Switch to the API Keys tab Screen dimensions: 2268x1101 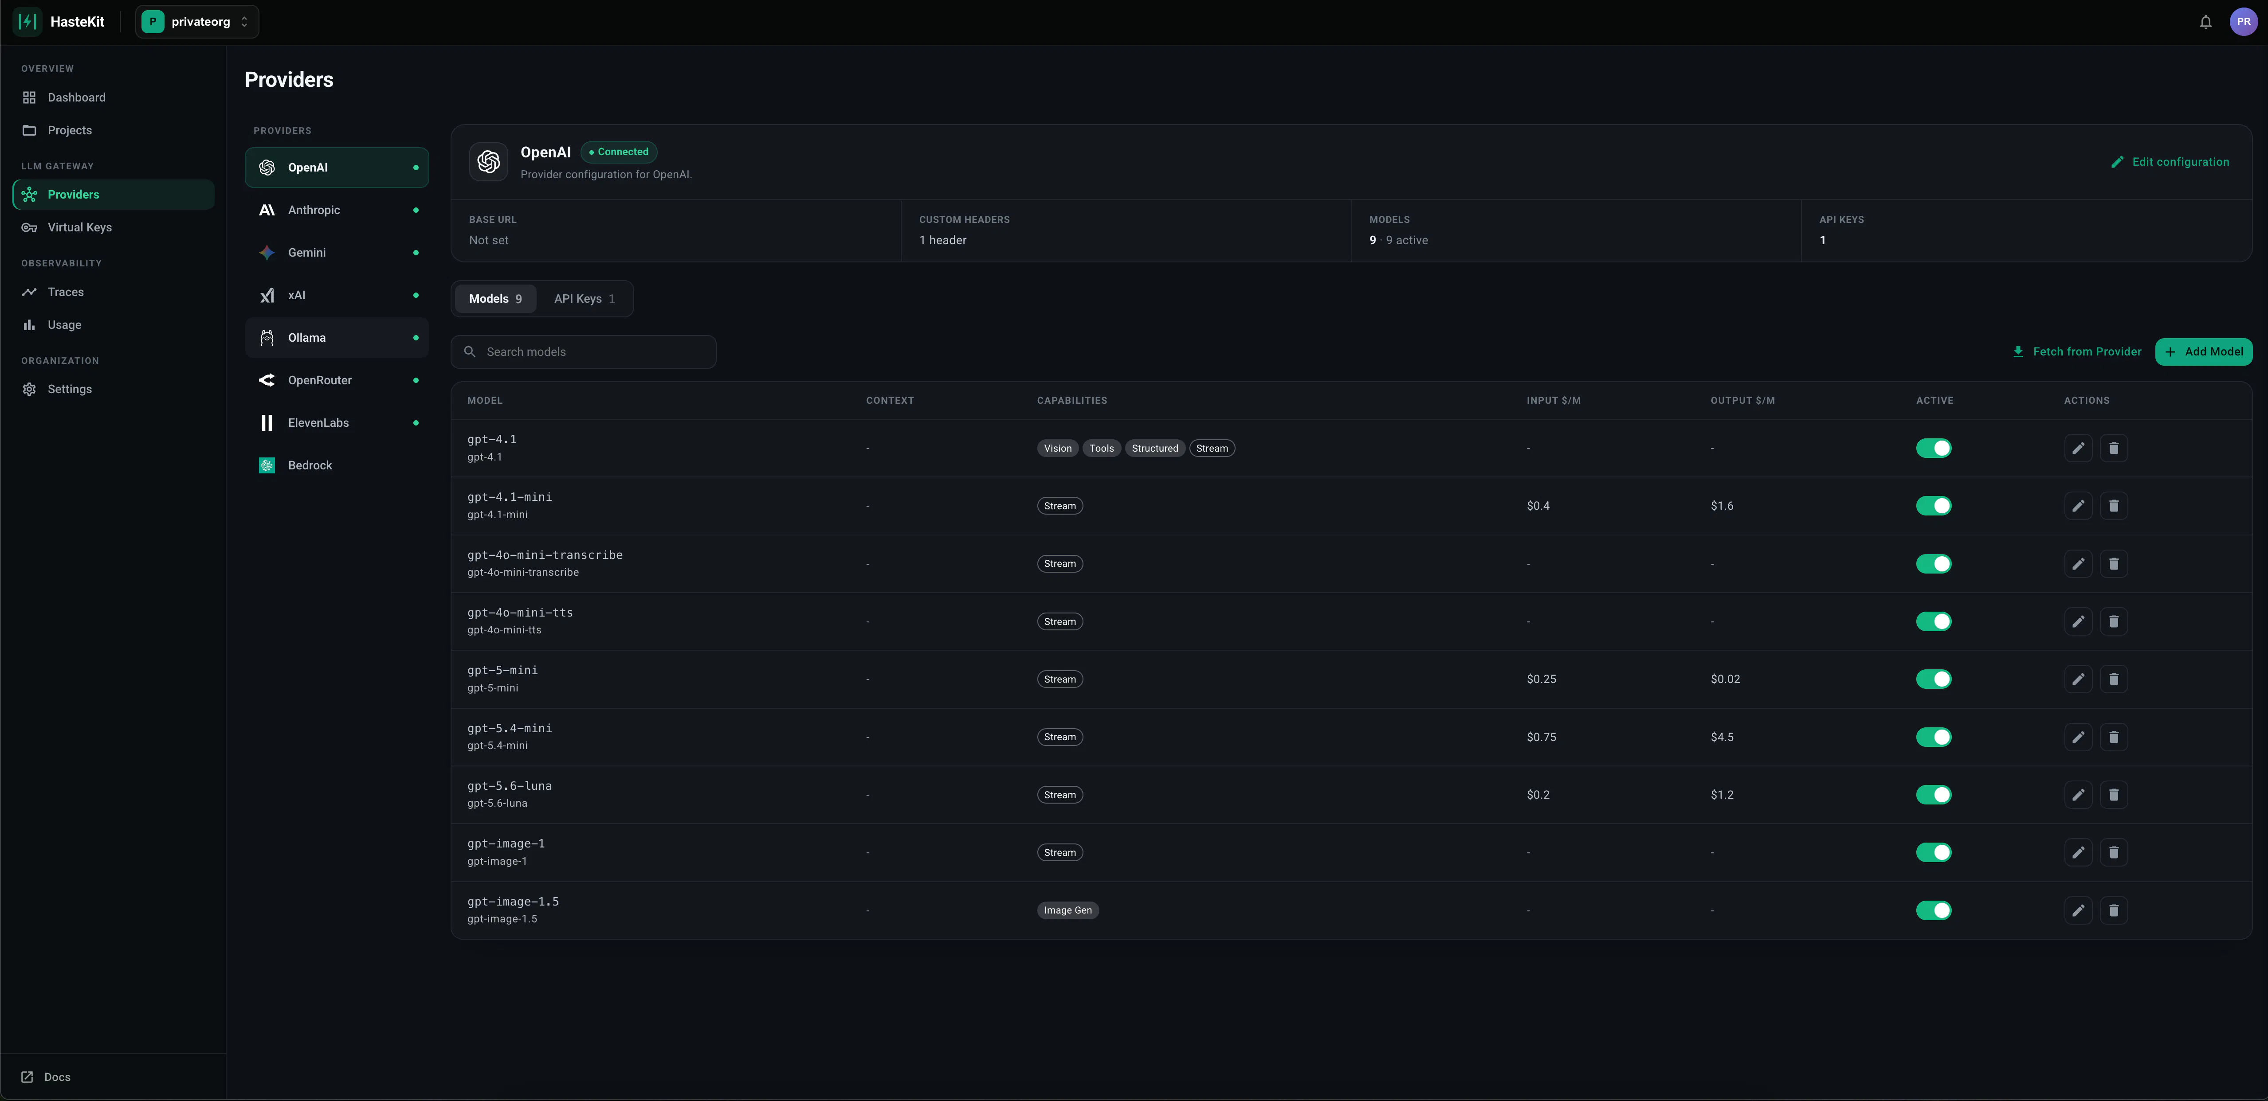(585, 299)
